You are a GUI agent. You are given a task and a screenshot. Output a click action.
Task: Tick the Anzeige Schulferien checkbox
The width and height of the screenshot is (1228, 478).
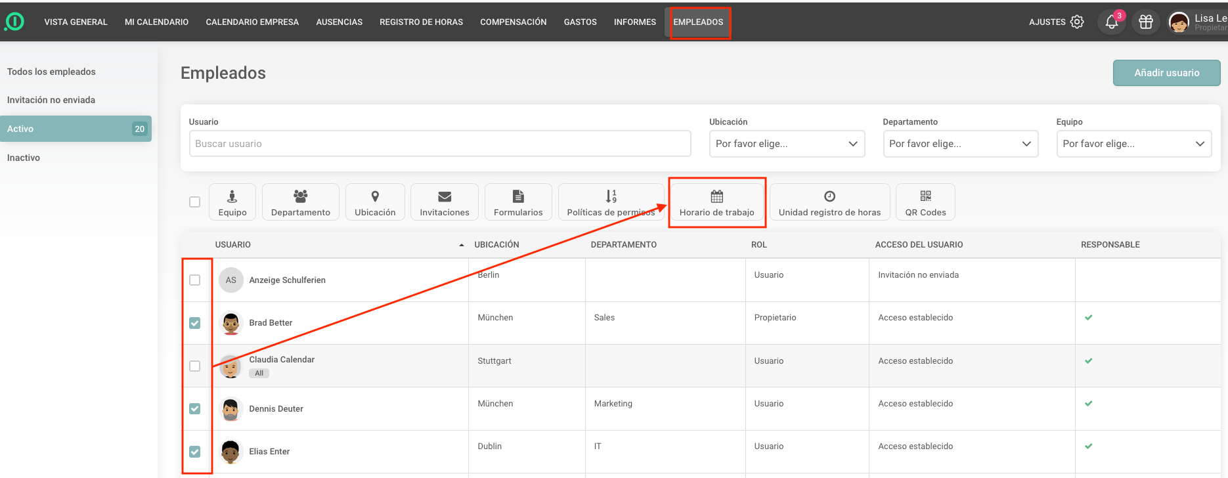[x=195, y=280]
